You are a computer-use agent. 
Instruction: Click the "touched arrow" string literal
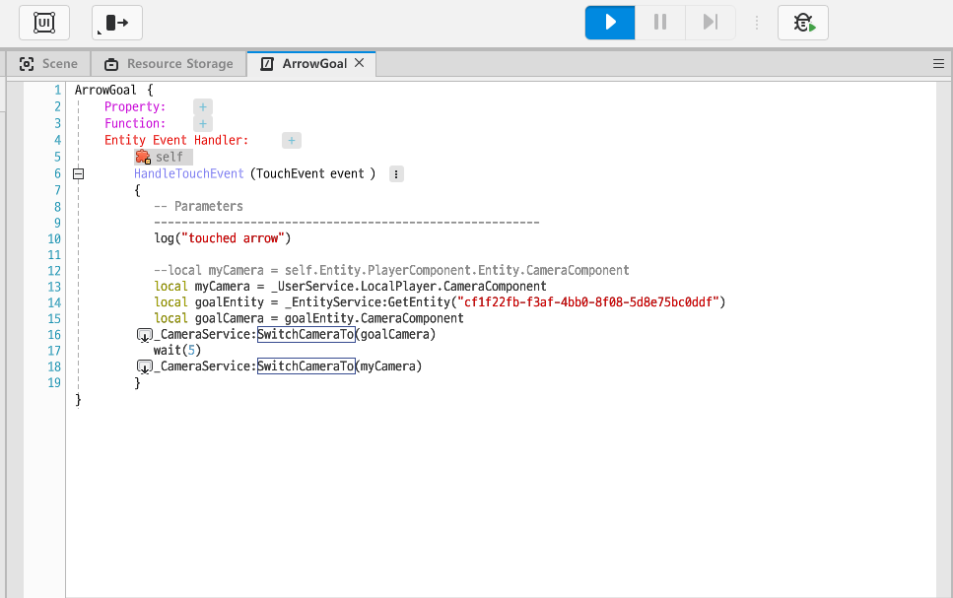(233, 238)
